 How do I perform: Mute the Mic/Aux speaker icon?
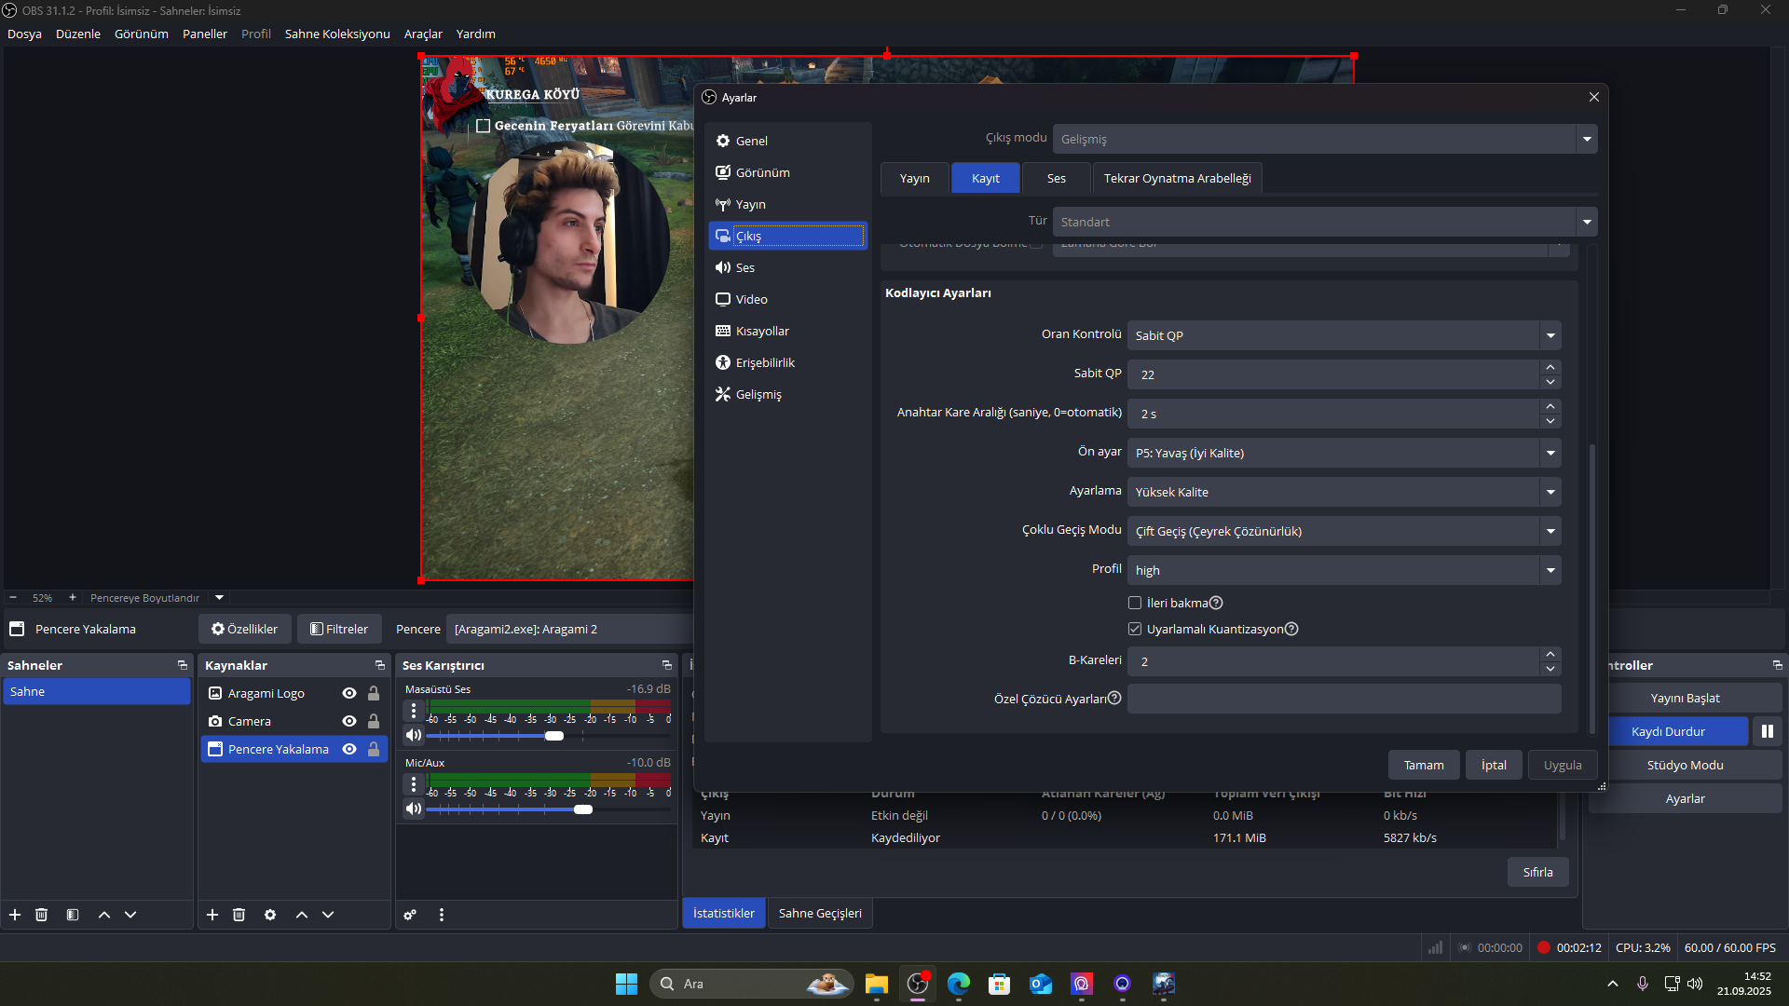click(x=414, y=809)
